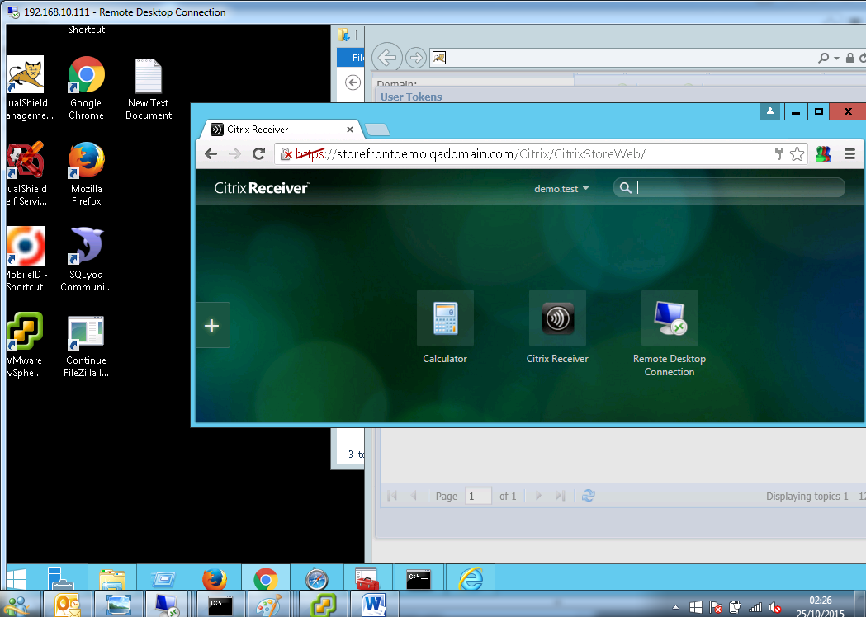The height and width of the screenshot is (617, 866).
Task: Refresh the topics list in pagination bar
Action: [x=588, y=496]
